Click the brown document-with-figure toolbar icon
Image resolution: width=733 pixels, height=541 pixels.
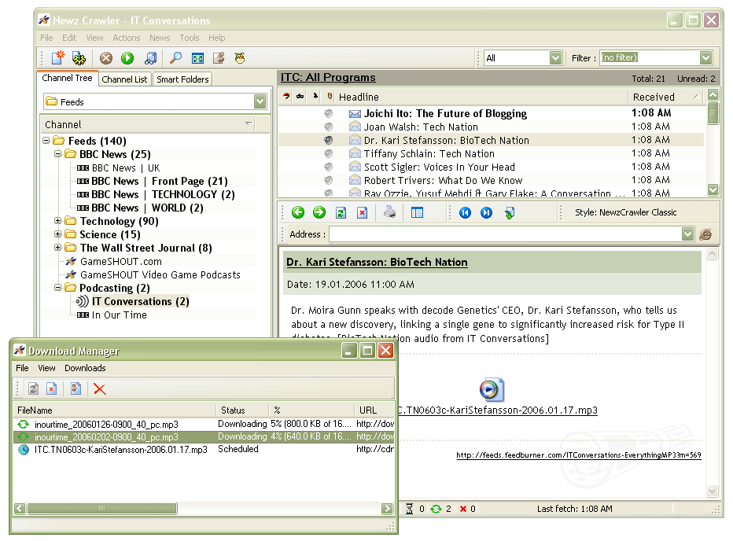click(219, 58)
